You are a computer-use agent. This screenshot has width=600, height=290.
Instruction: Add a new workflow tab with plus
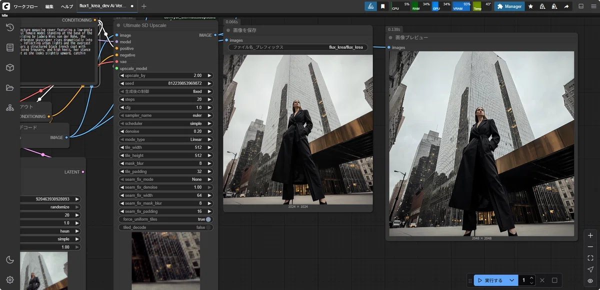[144, 6]
